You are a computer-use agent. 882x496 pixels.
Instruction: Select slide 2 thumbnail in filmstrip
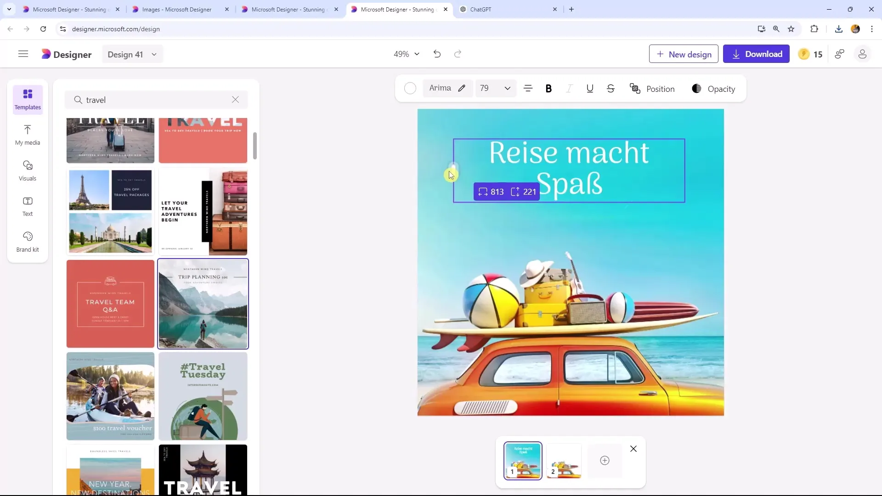tap(564, 461)
